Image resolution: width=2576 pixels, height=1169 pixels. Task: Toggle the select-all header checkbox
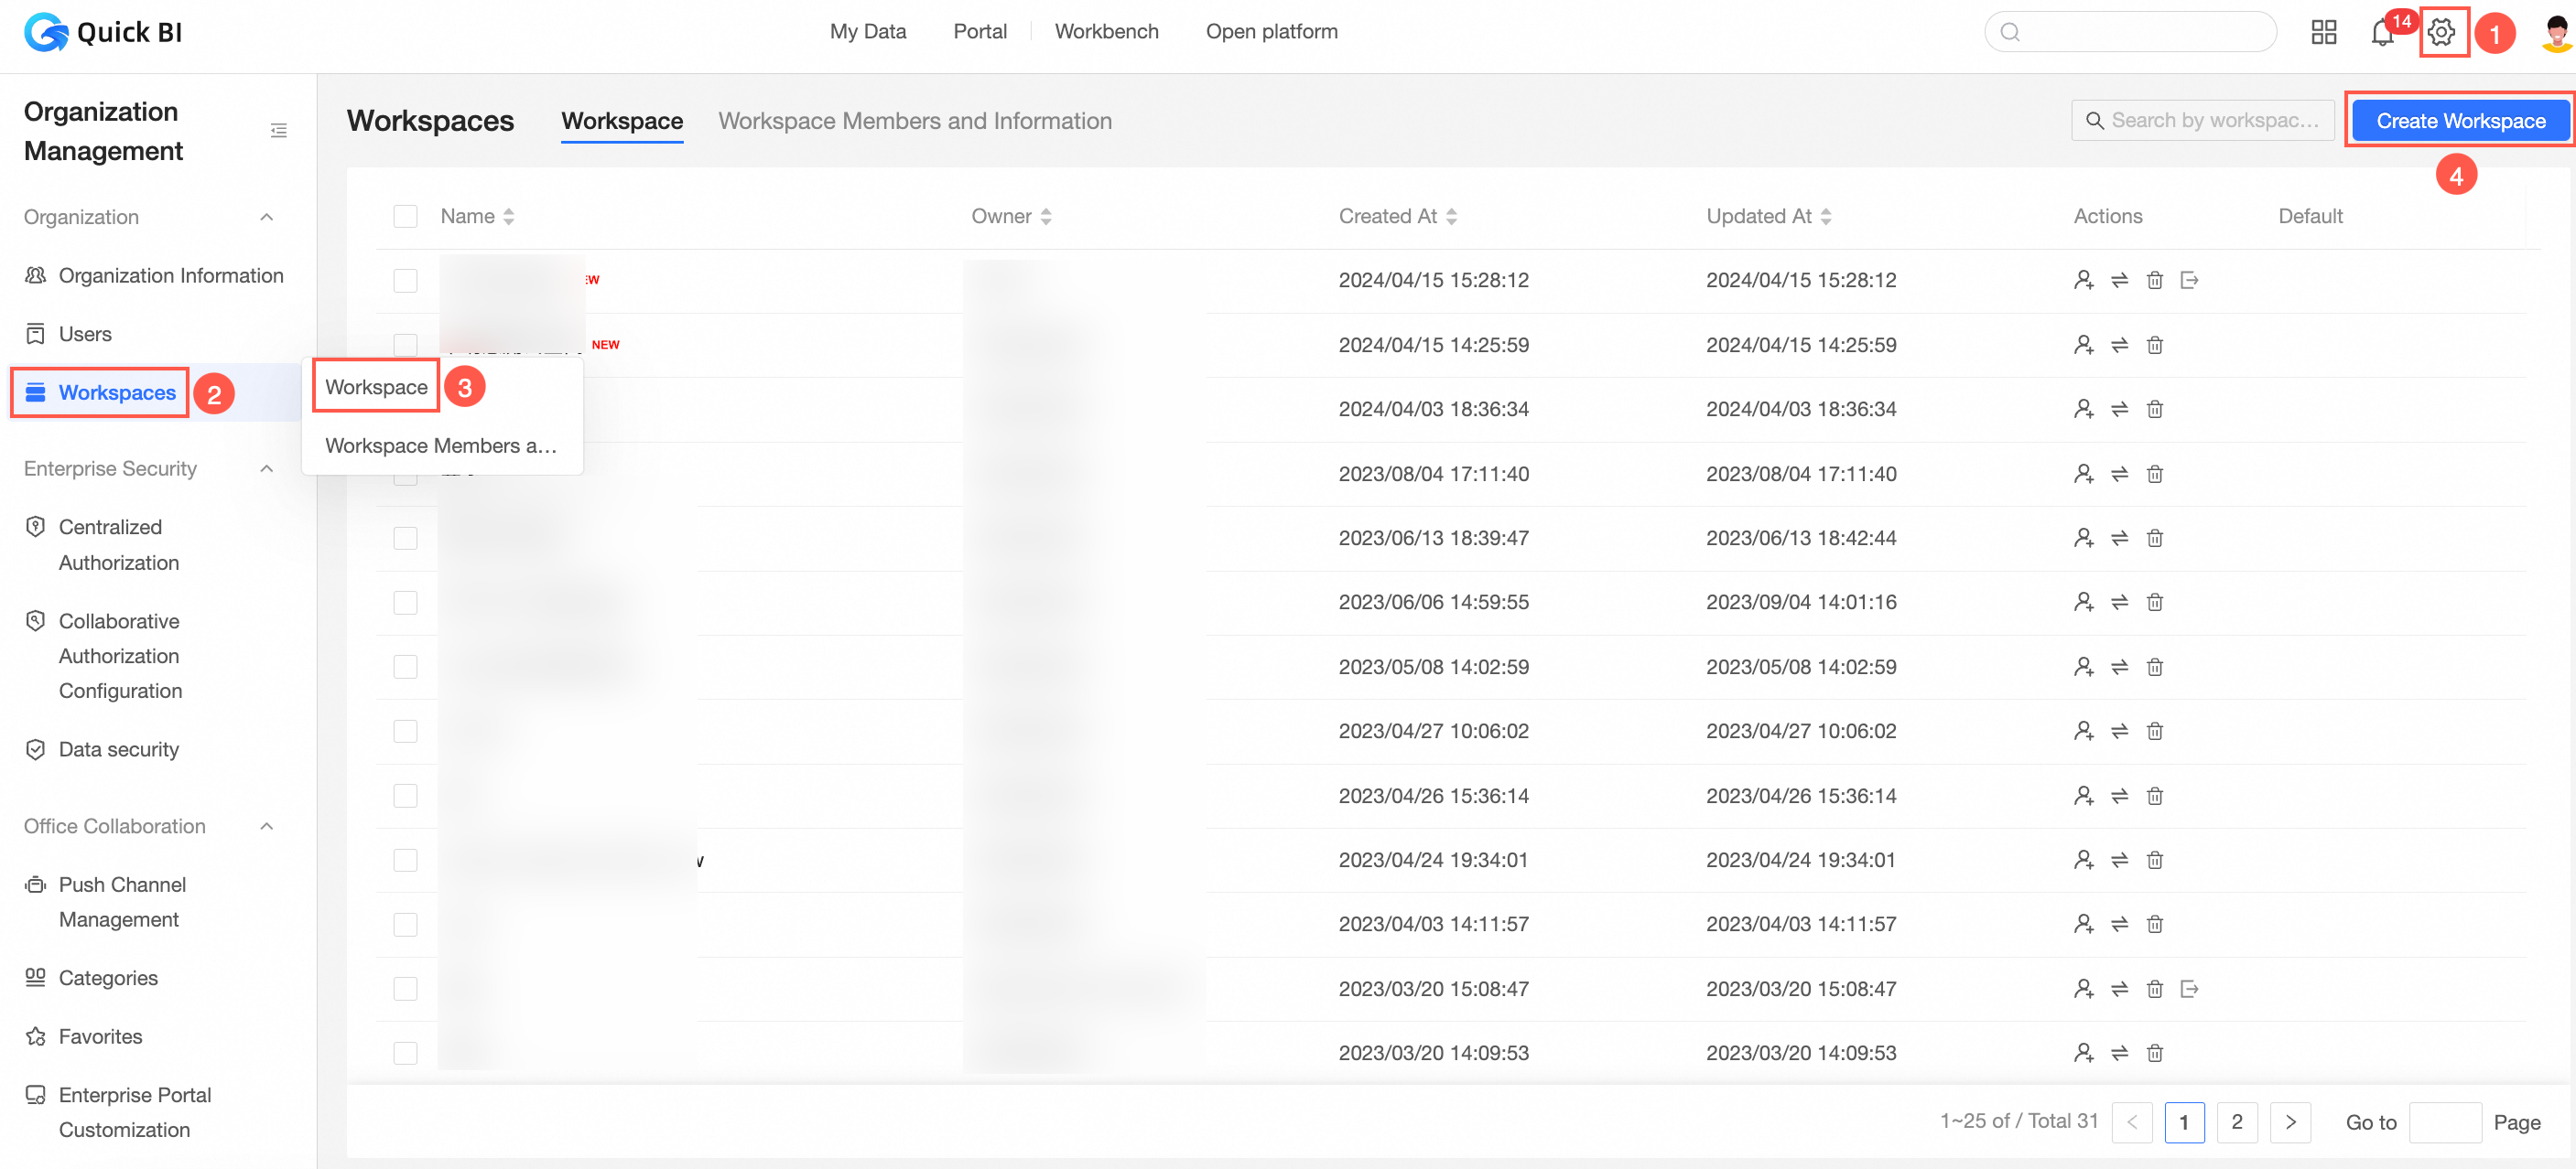pos(405,217)
